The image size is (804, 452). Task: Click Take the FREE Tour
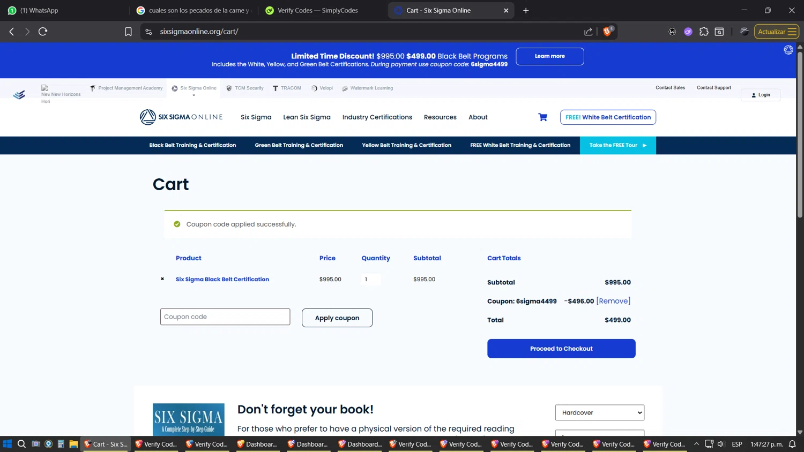pyautogui.click(x=618, y=145)
